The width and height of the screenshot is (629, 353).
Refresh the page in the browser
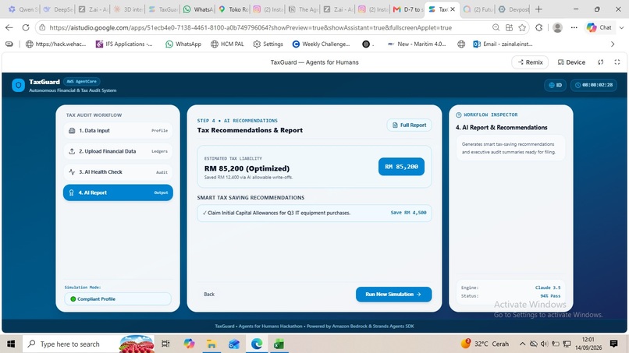pos(26,27)
